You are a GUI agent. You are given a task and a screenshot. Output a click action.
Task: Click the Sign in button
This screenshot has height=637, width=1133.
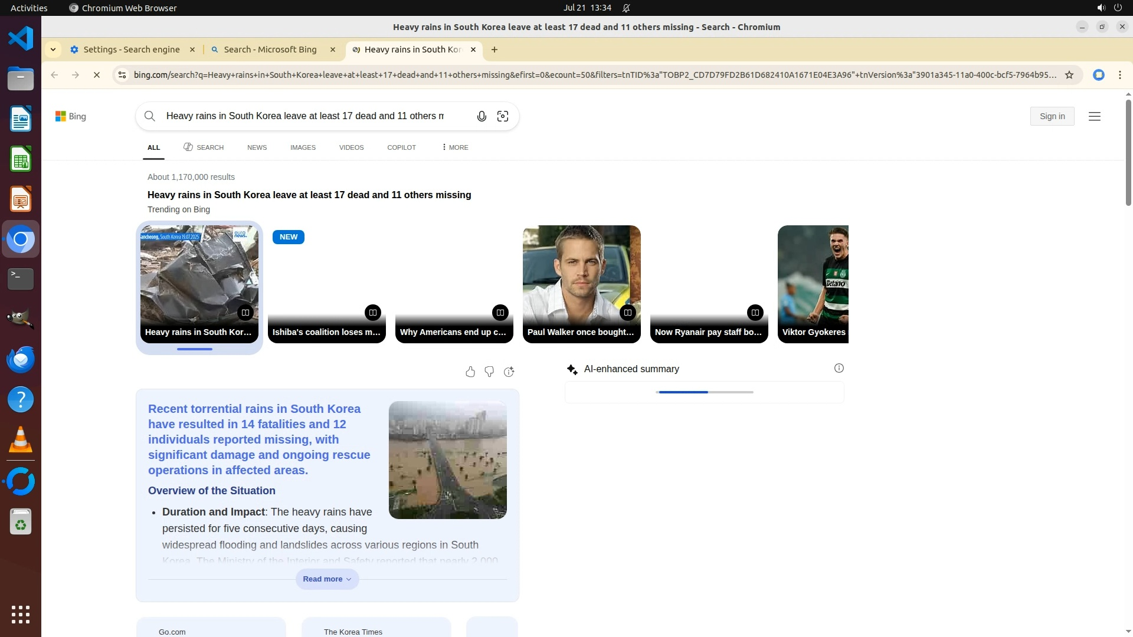point(1052,116)
